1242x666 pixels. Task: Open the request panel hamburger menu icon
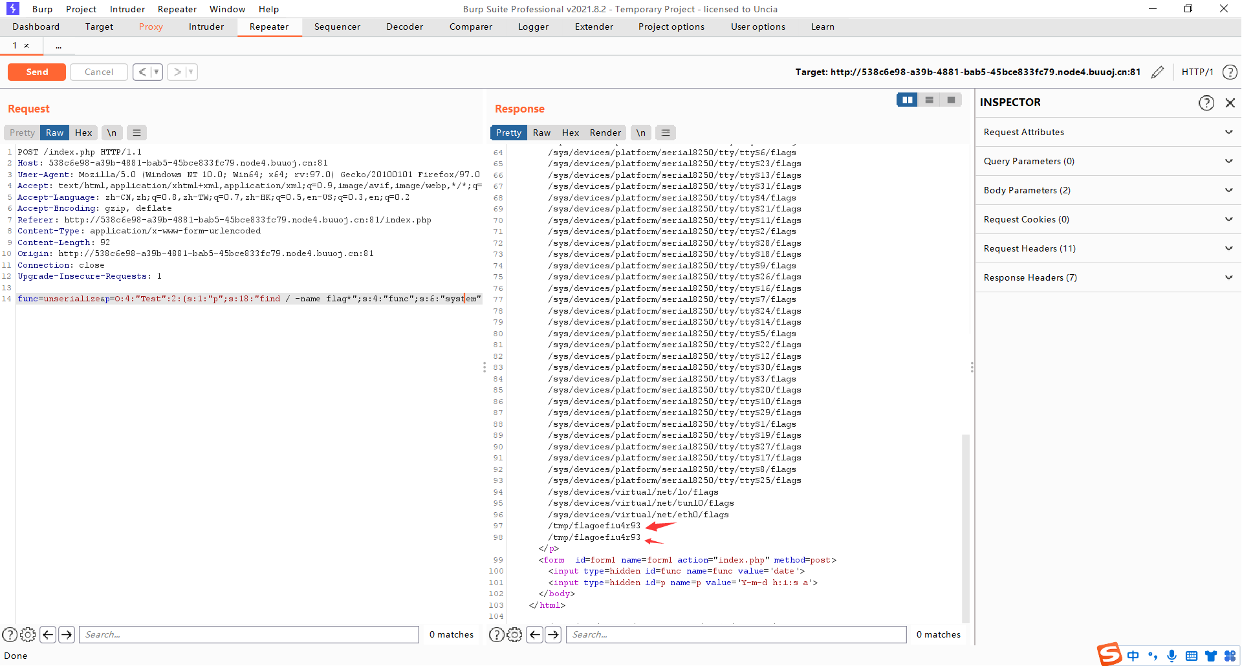136,133
